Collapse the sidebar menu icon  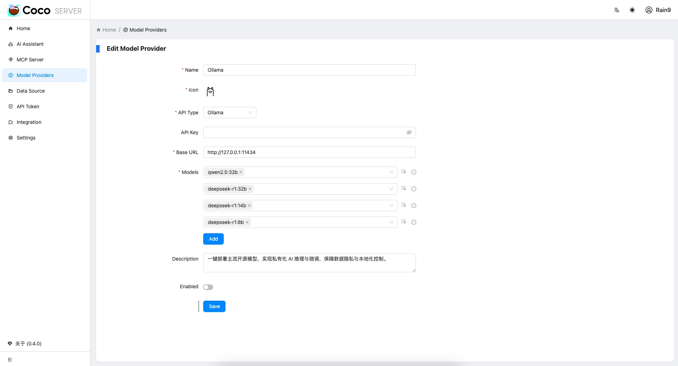point(10,360)
